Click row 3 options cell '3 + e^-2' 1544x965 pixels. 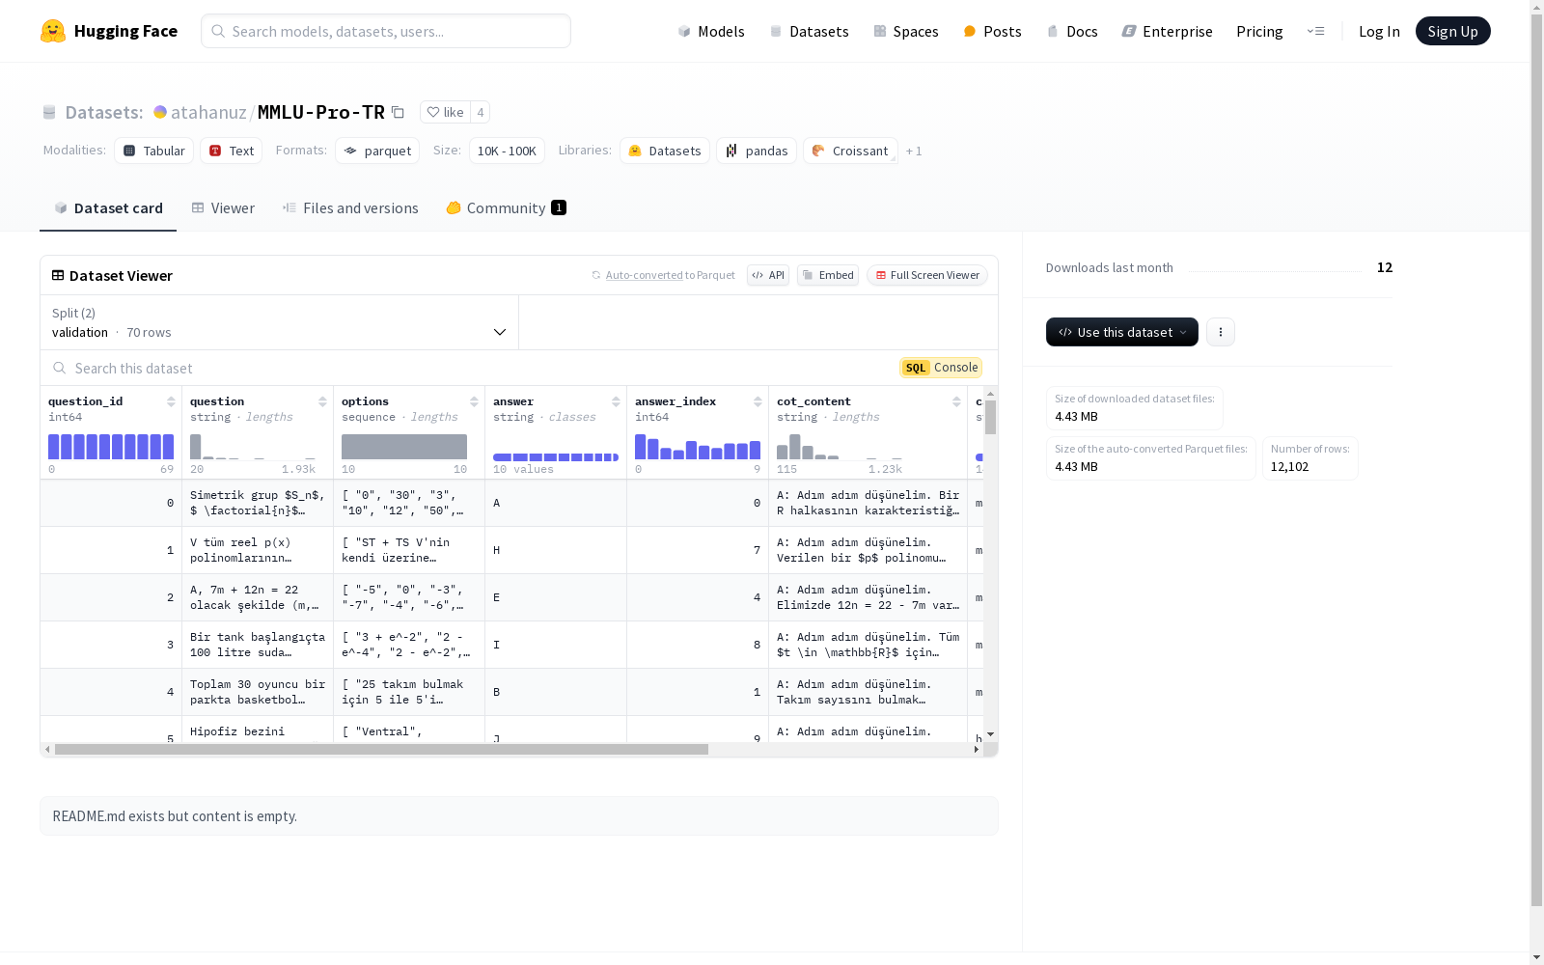409,645
